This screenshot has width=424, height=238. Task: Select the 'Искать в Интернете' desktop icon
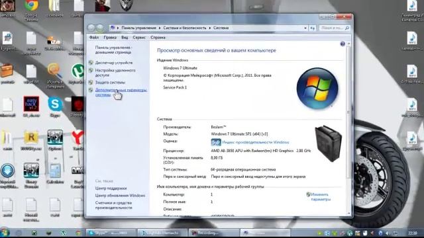click(x=55, y=76)
